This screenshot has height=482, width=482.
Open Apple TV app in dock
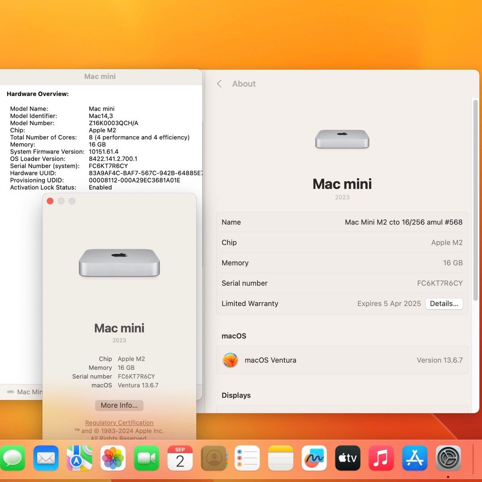(348, 458)
